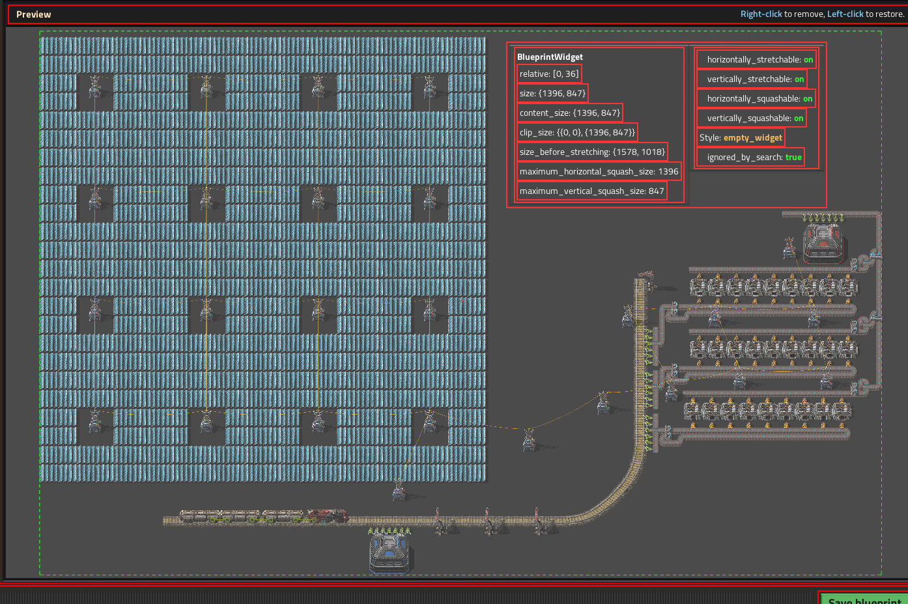Click the clip_size debug value

click(x=577, y=132)
